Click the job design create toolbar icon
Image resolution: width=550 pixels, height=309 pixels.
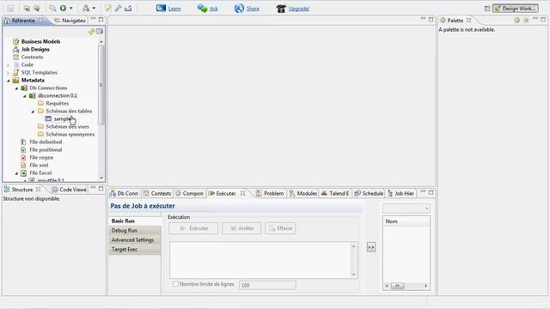tap(86, 9)
